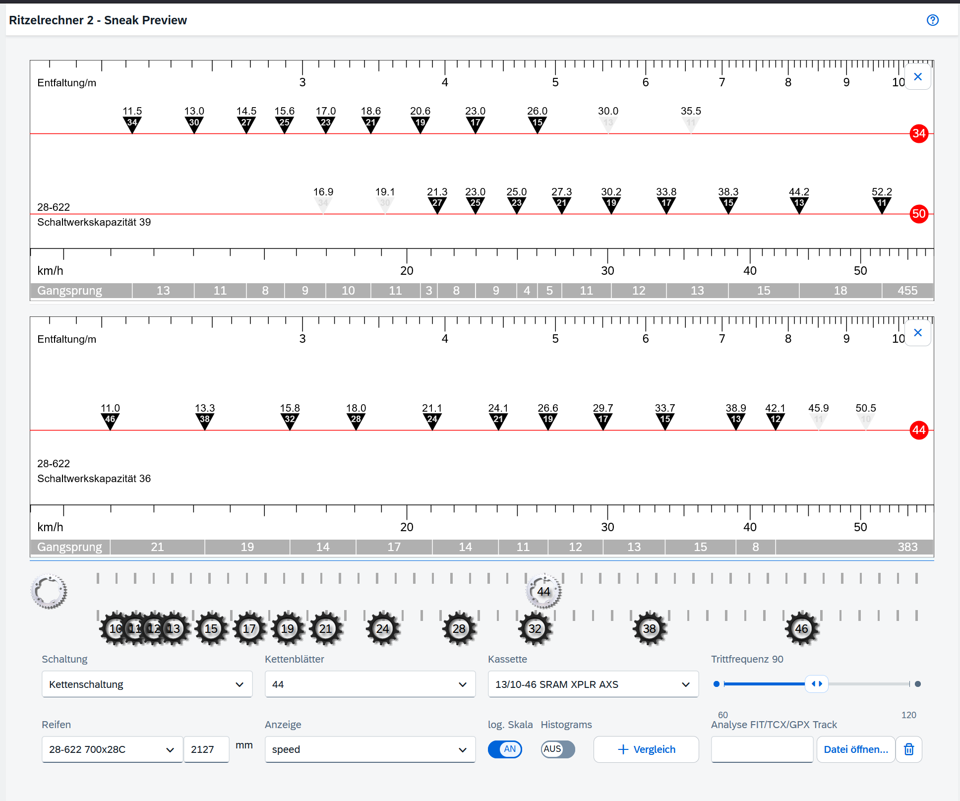Click the 46-tooth sprocket icon
This screenshot has height=801, width=960.
click(x=801, y=628)
